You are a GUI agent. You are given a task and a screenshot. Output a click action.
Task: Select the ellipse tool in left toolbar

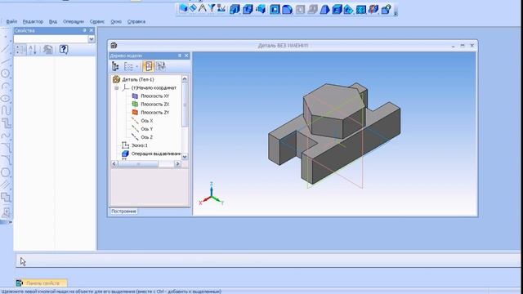(6, 99)
